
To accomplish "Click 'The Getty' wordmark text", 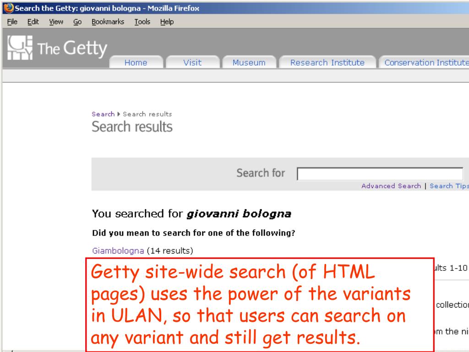I will click(x=72, y=48).
